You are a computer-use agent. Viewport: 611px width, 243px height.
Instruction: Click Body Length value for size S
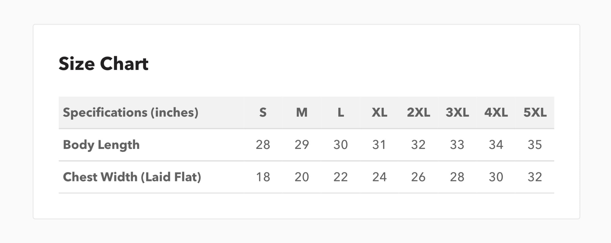pyautogui.click(x=263, y=145)
